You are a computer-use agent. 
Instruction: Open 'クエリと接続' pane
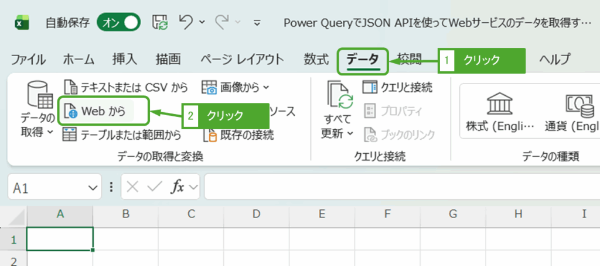(x=397, y=88)
